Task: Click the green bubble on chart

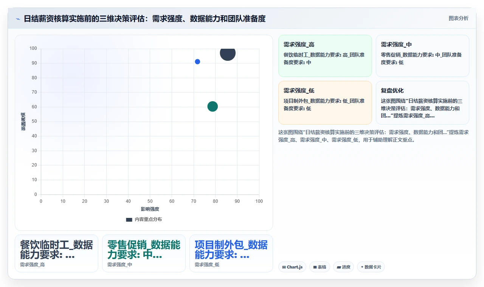Action: point(213,106)
